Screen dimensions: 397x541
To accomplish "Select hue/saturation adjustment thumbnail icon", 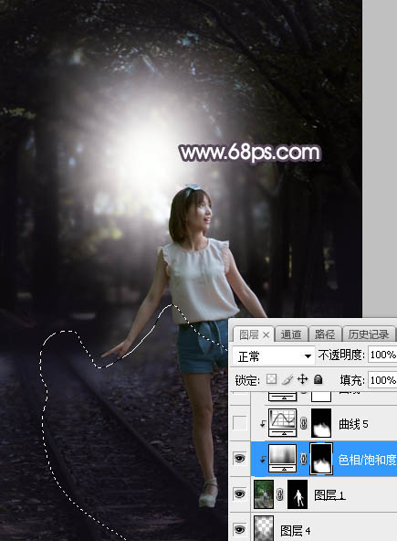I will (x=282, y=459).
